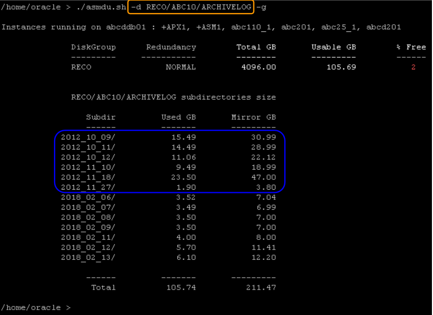
Task: Click the Mirror GB column header
Action: tap(254, 117)
